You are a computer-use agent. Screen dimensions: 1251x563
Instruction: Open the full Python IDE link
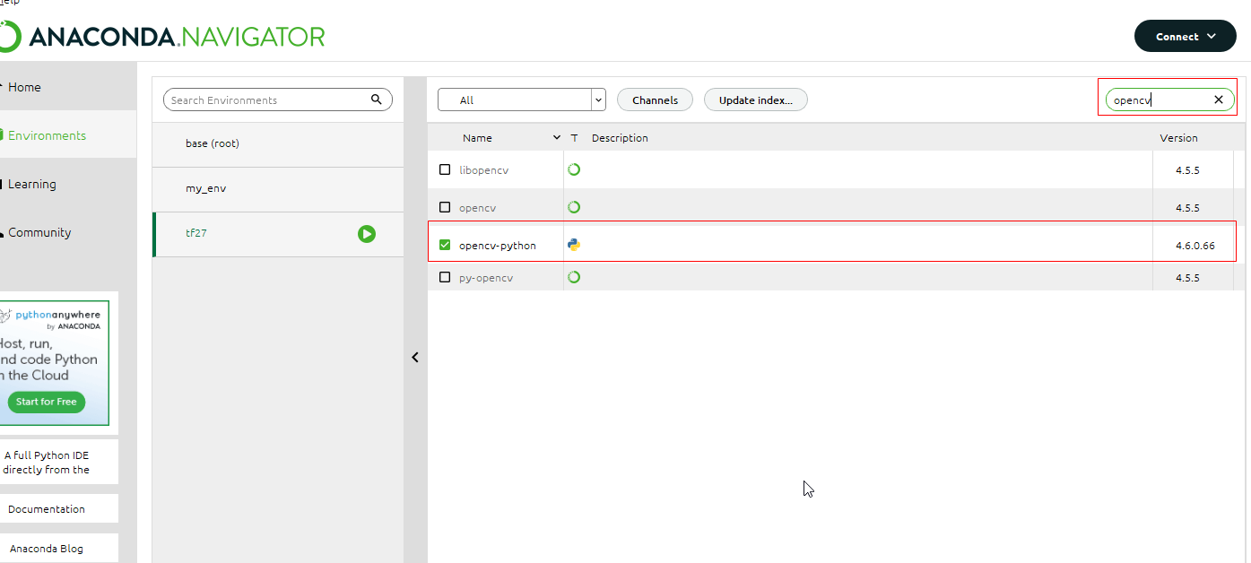point(58,462)
